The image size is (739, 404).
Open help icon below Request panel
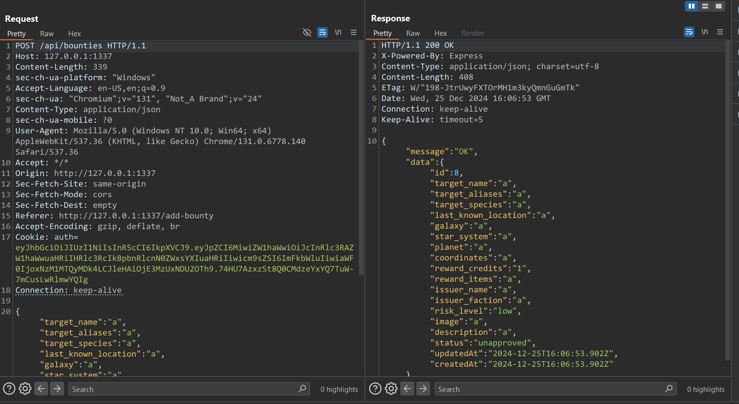(x=9, y=389)
